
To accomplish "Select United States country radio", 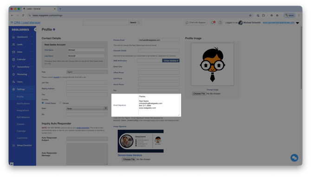I will click(43, 103).
